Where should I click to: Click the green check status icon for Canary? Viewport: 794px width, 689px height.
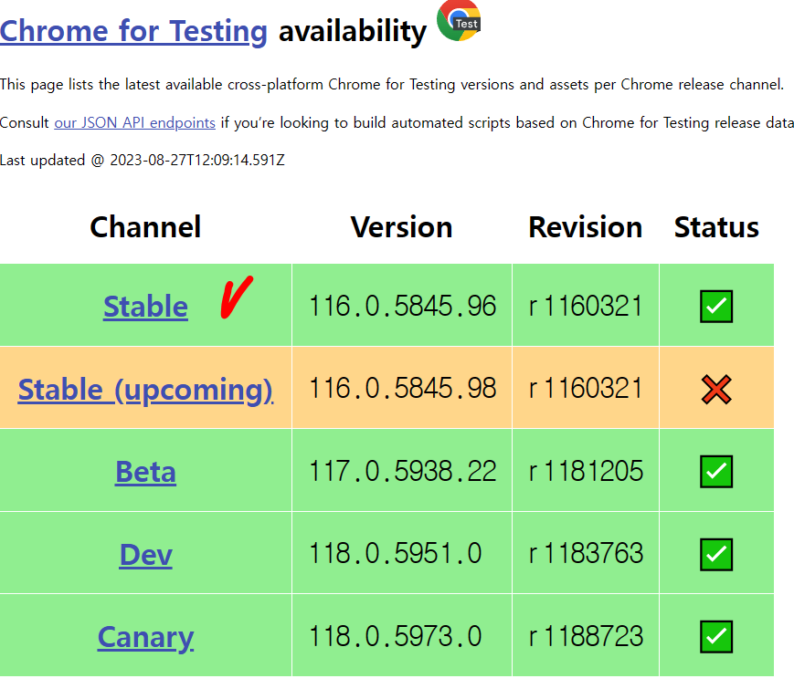pos(716,636)
